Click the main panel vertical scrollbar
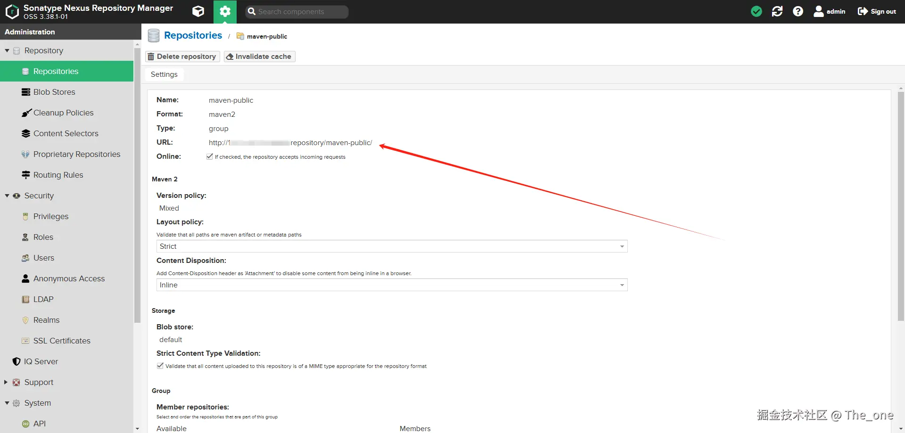 (901, 206)
